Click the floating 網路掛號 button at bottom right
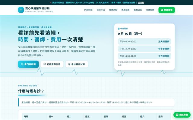This screenshot has height=120, width=193. pyautogui.click(x=182, y=115)
